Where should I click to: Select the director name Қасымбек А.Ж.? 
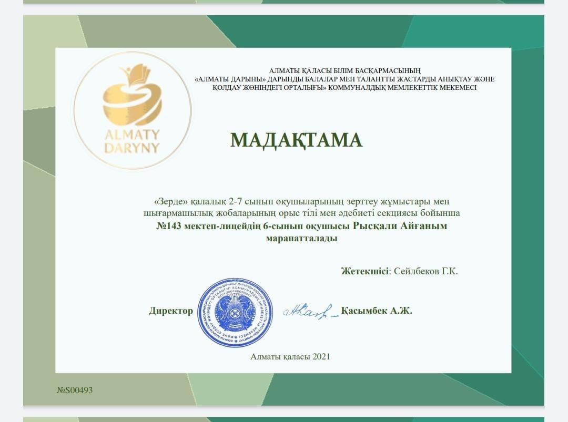[377, 311]
